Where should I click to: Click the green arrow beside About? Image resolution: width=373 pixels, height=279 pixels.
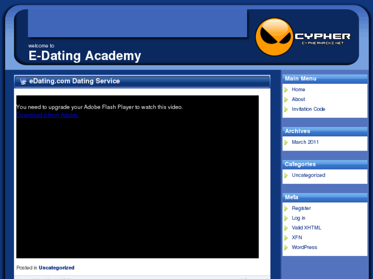pos(286,99)
